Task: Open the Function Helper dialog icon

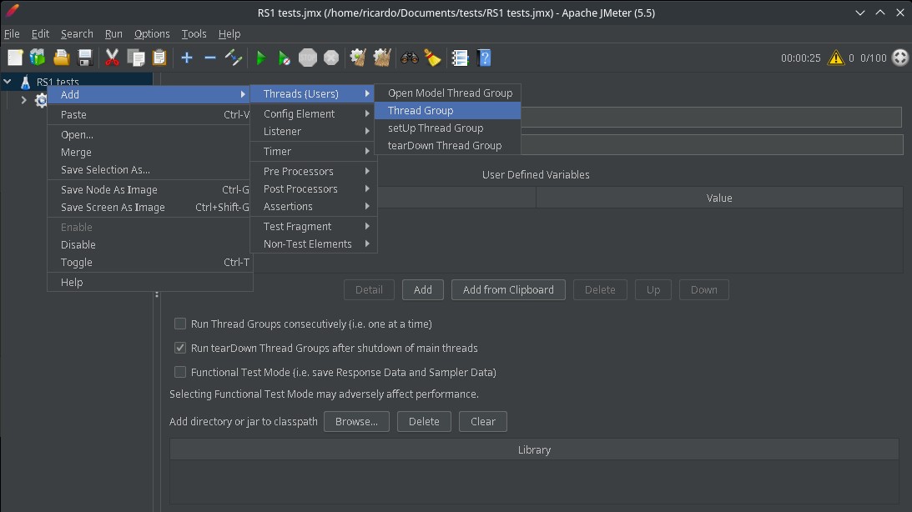Action: click(x=460, y=58)
